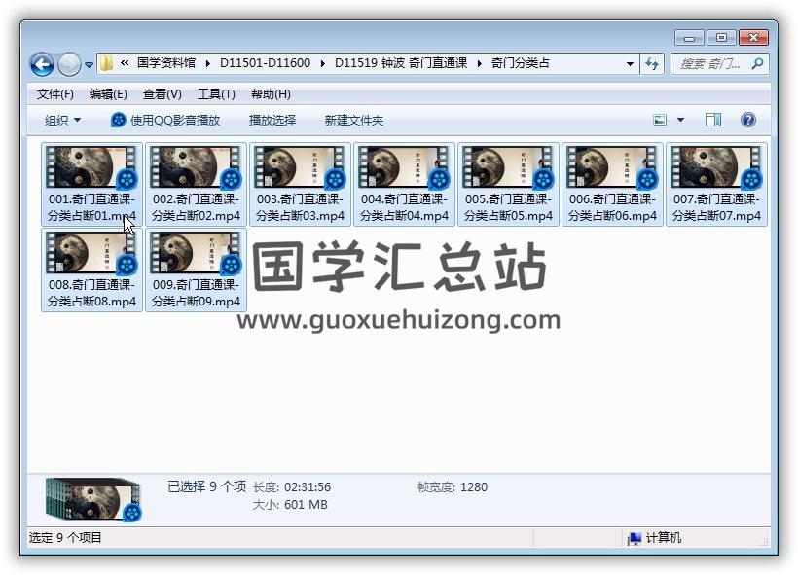Select video thumbnail 004.奇门直通课-分类占断04.mp4
The image size is (798, 575).
(404, 167)
